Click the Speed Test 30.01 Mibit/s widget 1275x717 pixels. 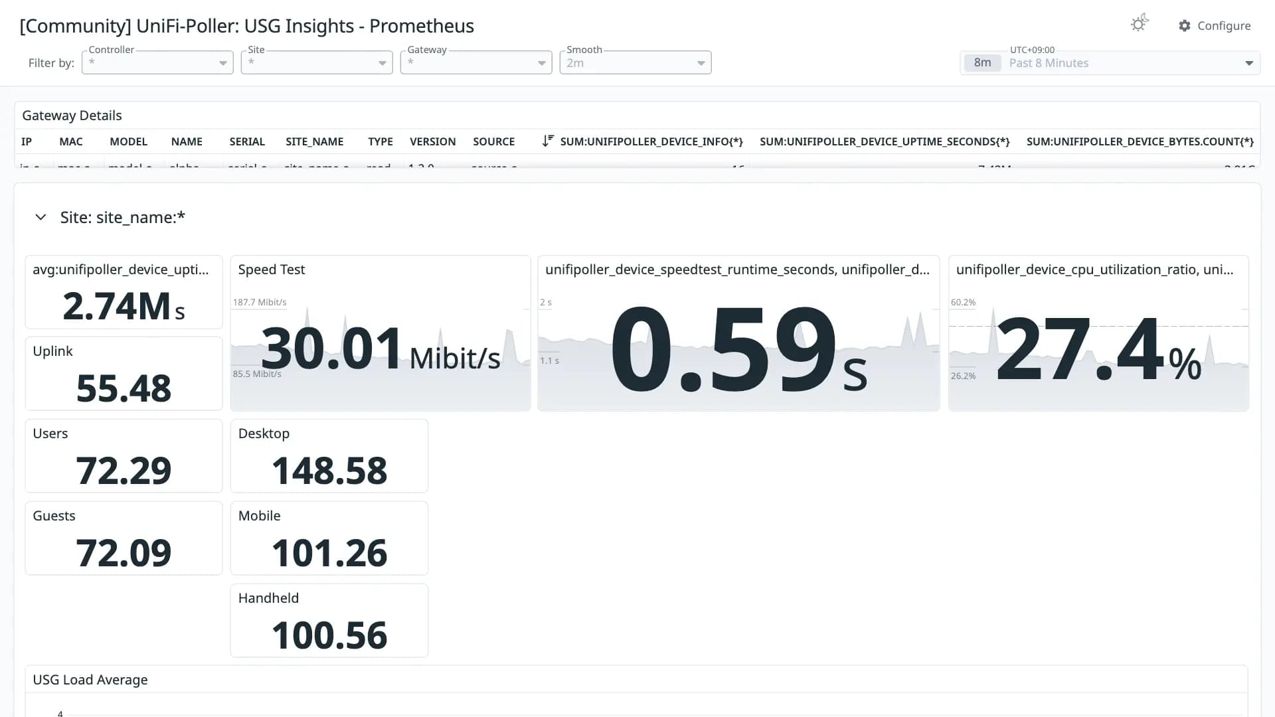[381, 333]
